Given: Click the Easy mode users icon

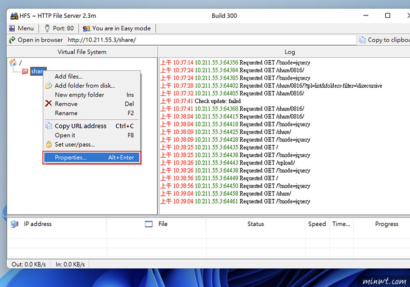Looking at the screenshot, I should [x=86, y=28].
